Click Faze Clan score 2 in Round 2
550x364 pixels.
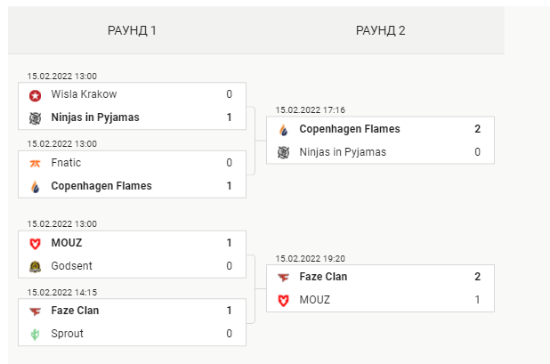[477, 277]
